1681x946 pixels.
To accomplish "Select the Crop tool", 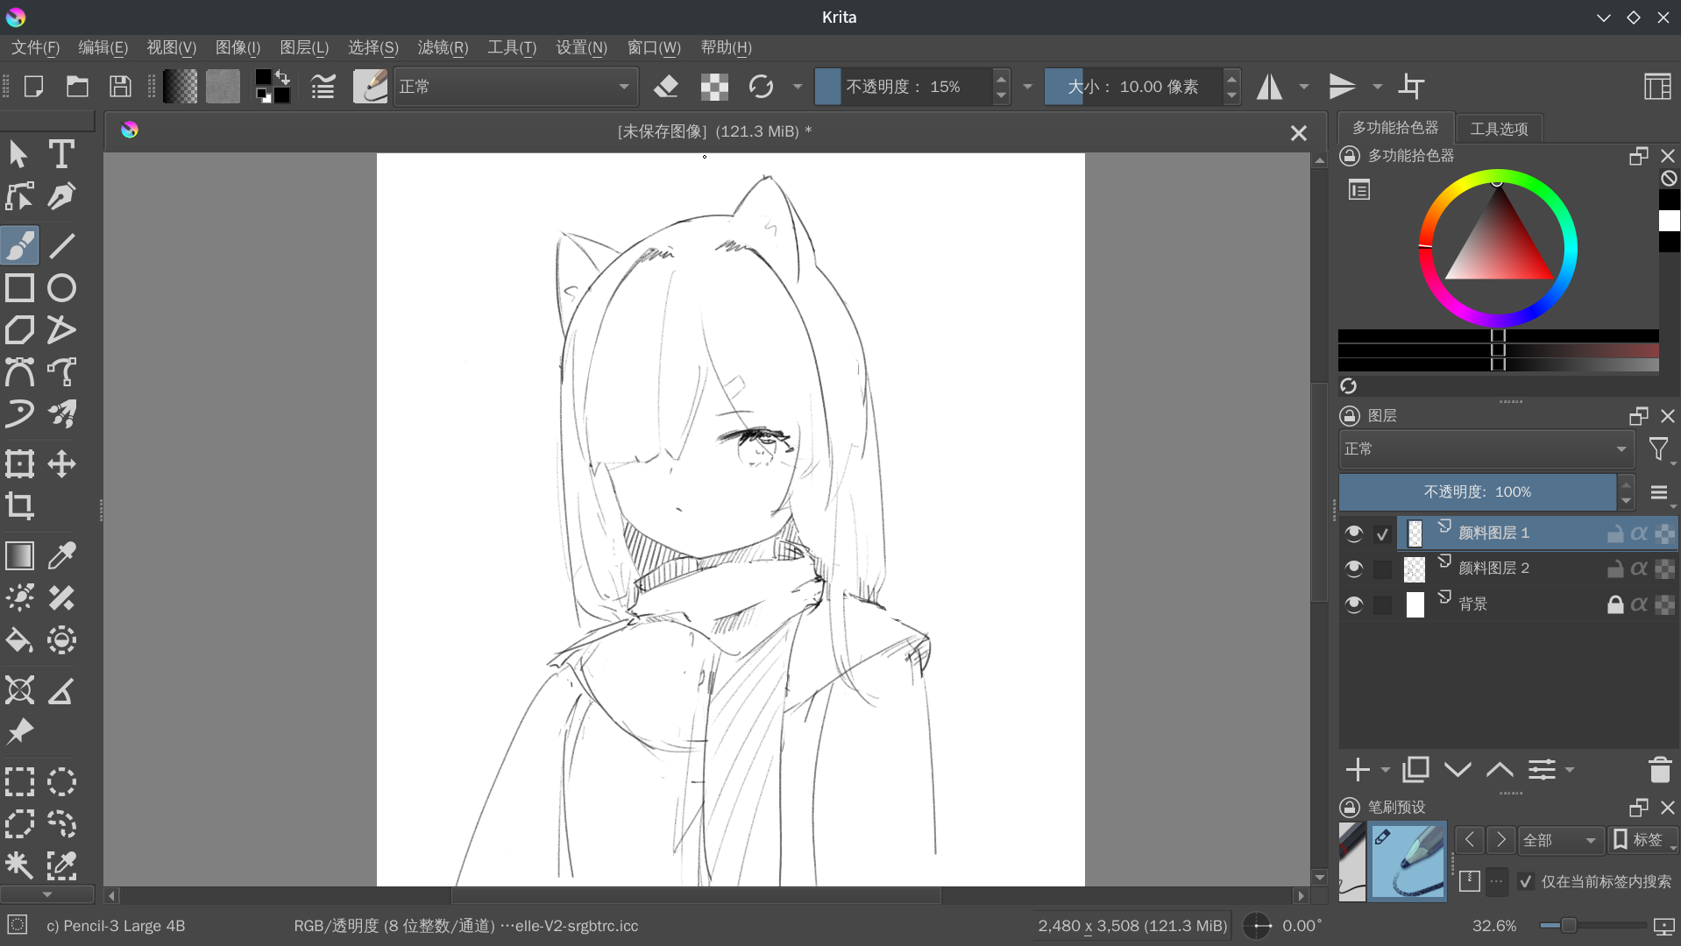I will 19,506.
